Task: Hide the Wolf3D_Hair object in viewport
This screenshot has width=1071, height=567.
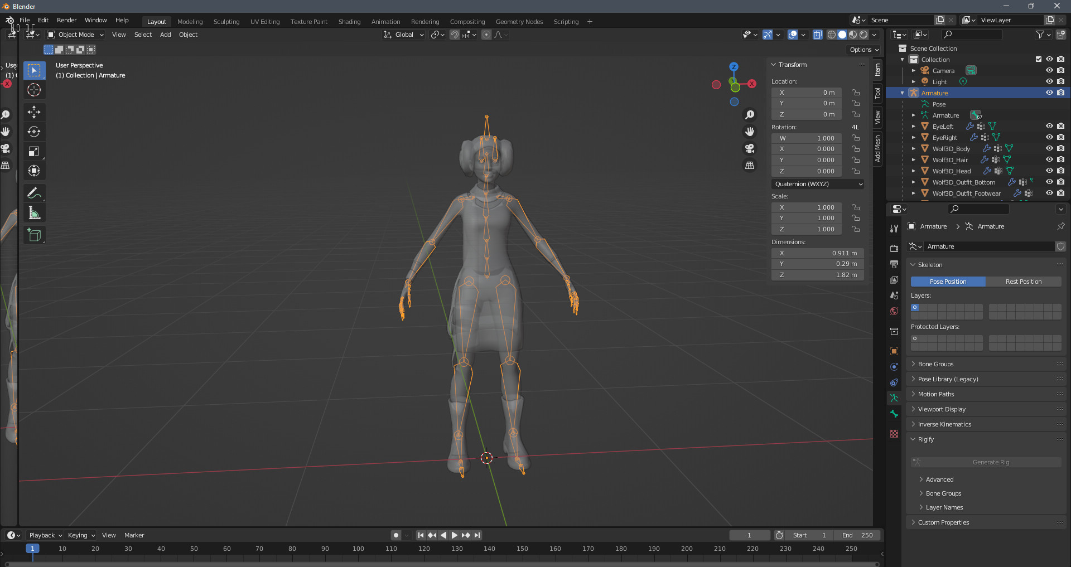Action: pyautogui.click(x=1049, y=160)
